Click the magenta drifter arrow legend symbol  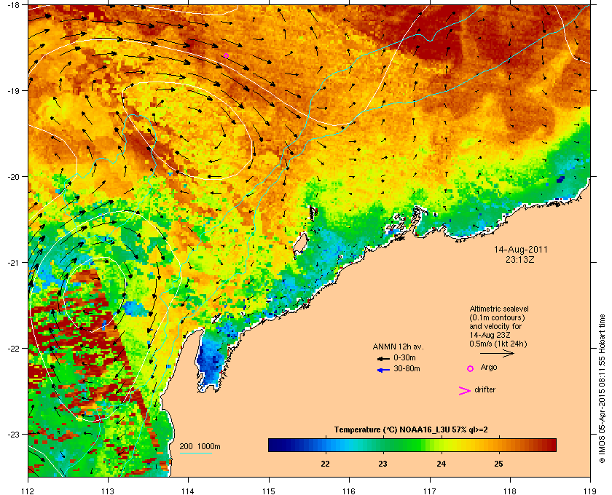(x=464, y=391)
